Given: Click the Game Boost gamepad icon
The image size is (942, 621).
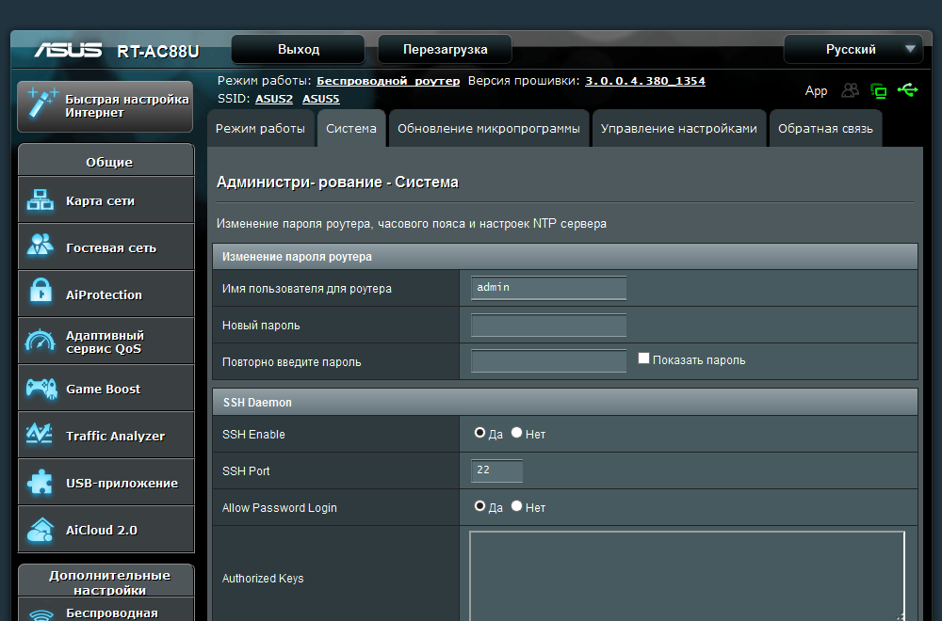Looking at the screenshot, I should point(41,389).
